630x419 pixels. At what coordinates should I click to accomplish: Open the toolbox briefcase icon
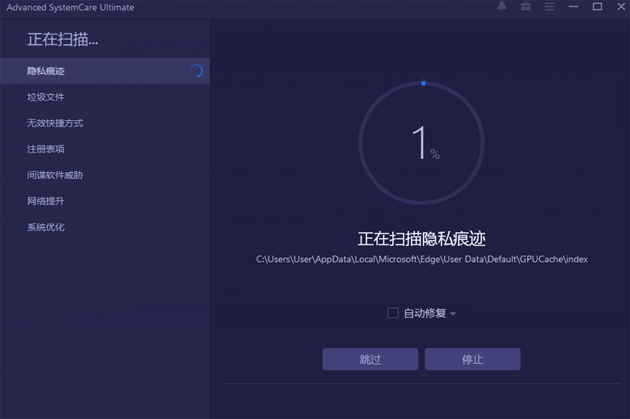coord(525,6)
